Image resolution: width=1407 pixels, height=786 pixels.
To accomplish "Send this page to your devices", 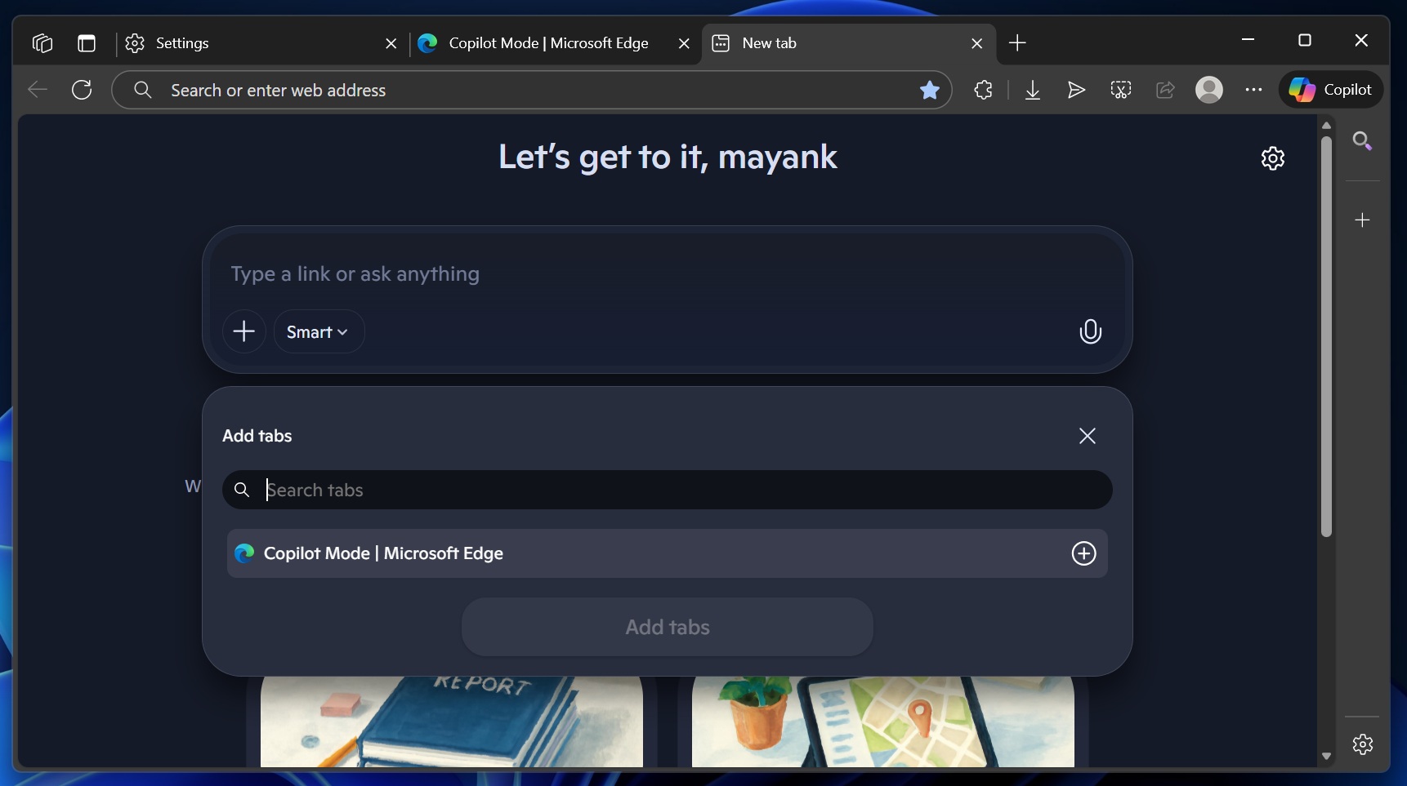I will point(1076,90).
